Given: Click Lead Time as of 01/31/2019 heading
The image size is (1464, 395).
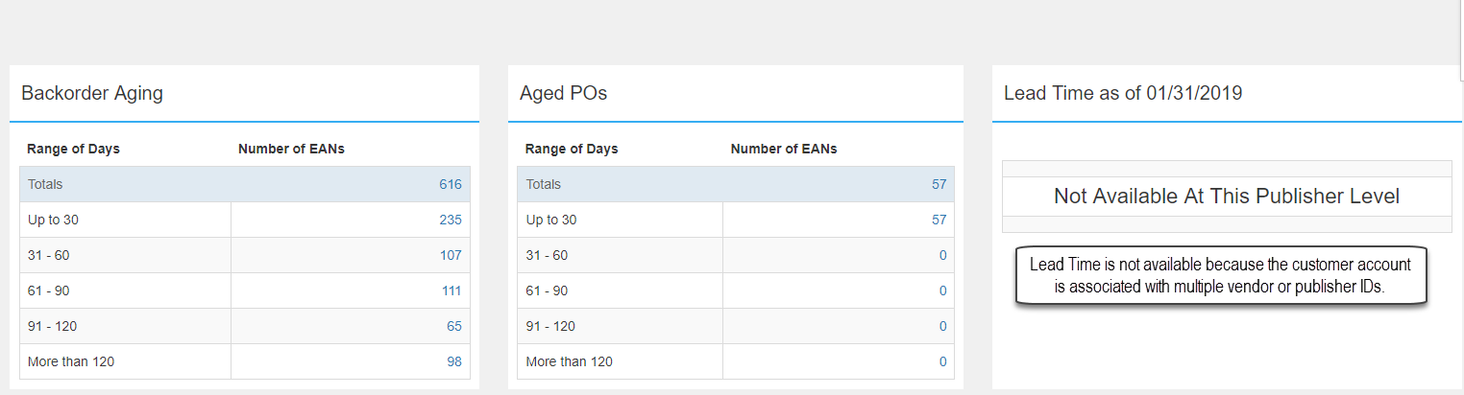Looking at the screenshot, I should (1123, 93).
